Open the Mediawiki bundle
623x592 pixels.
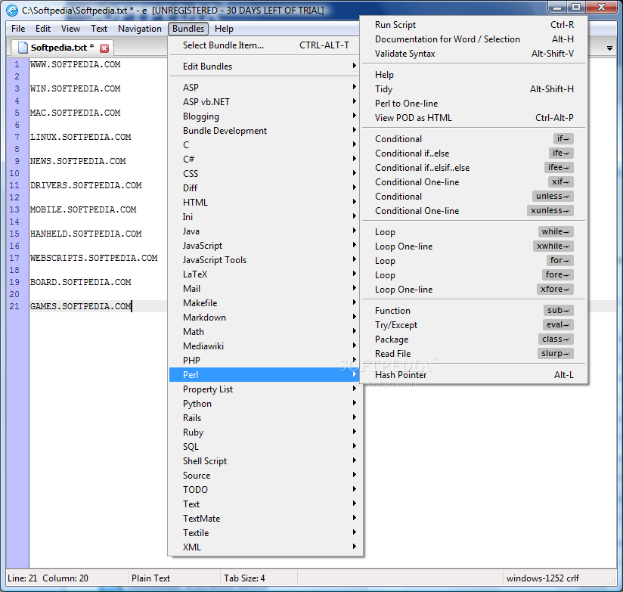[265, 346]
